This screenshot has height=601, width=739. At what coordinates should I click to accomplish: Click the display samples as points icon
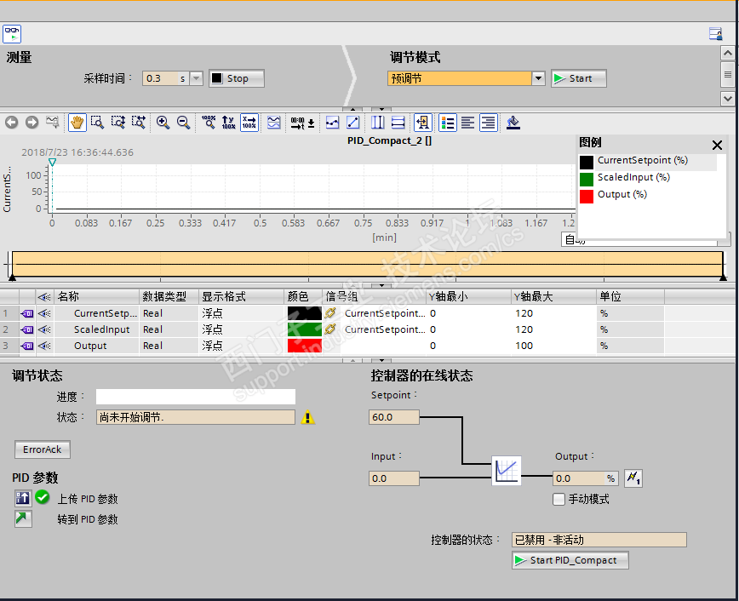click(x=332, y=123)
